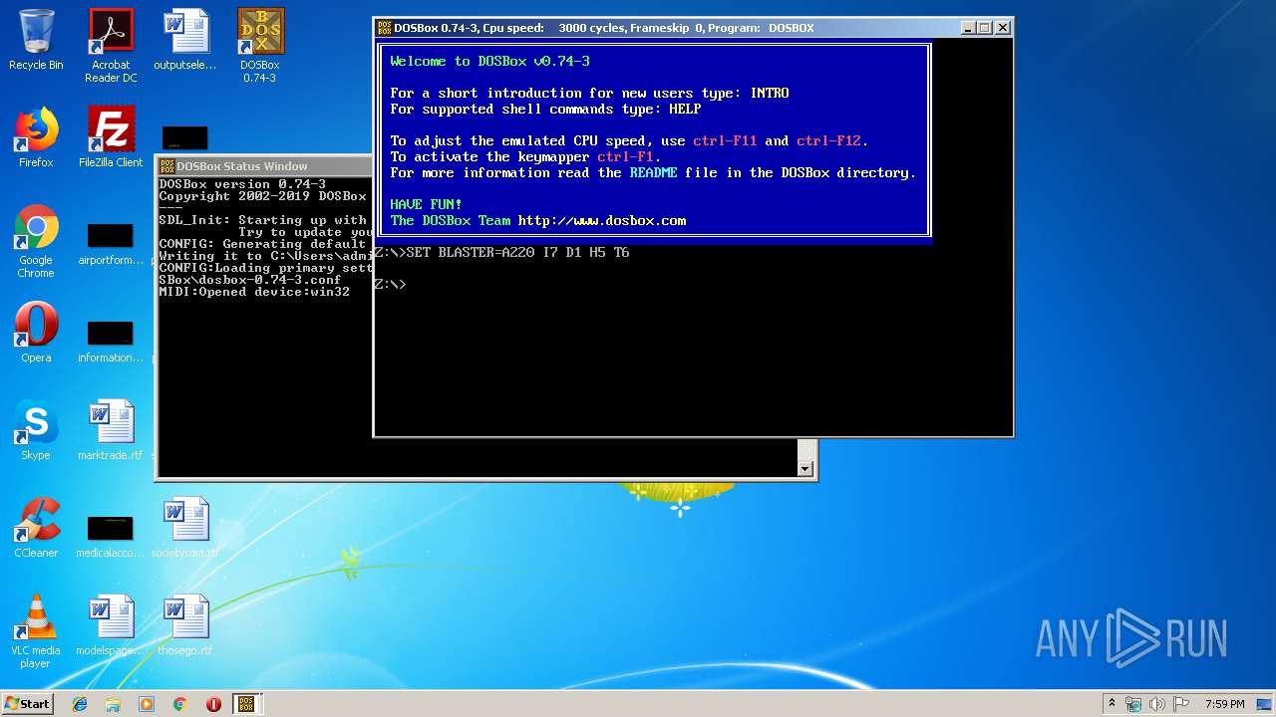Open Chrome from the taskbar

(x=179, y=704)
